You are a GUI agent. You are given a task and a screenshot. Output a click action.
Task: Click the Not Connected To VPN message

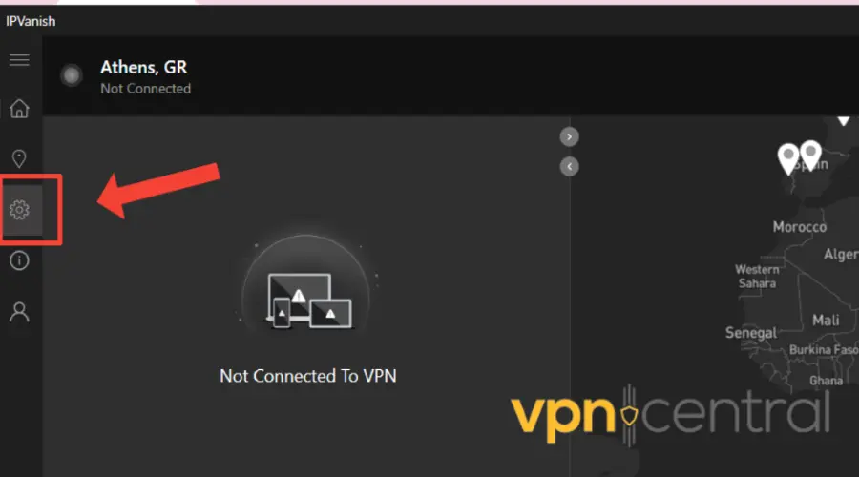pyautogui.click(x=308, y=376)
